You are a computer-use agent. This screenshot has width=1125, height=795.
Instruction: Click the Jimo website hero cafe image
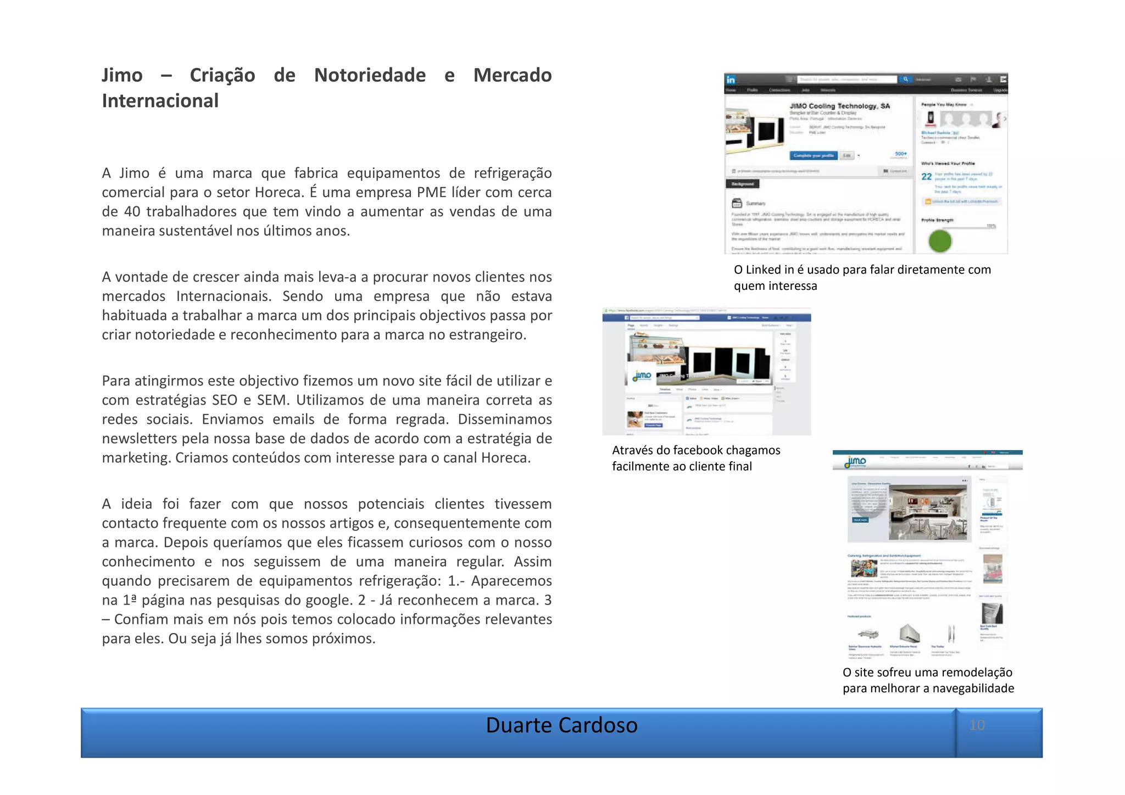point(928,512)
